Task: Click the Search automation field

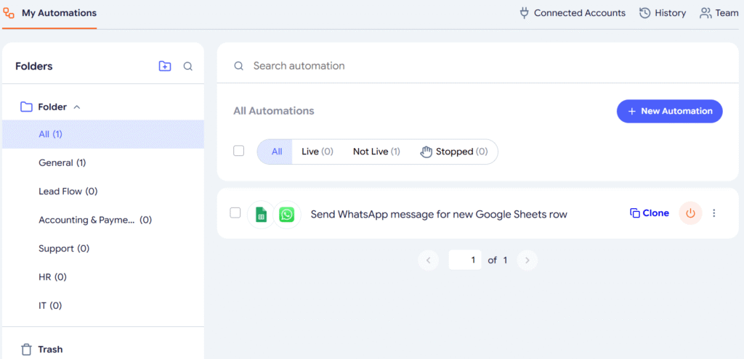Action: tap(478, 66)
